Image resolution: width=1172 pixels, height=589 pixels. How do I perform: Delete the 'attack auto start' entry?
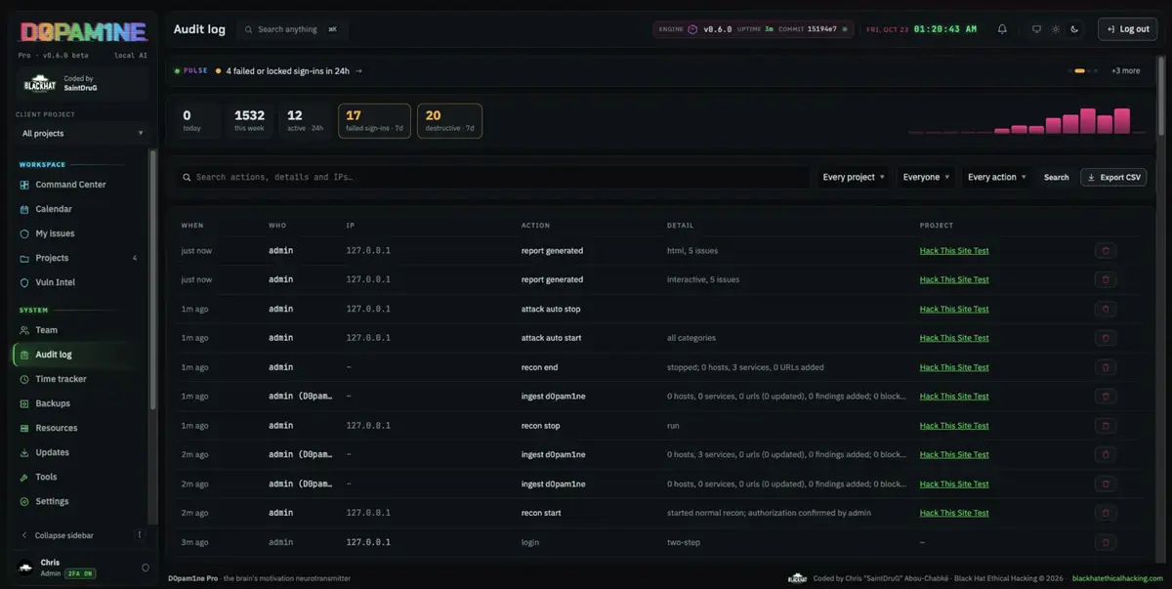tap(1106, 338)
